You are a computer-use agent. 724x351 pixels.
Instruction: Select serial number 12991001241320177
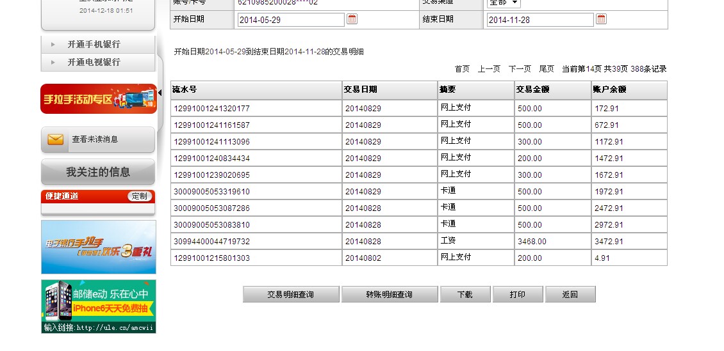[212, 109]
